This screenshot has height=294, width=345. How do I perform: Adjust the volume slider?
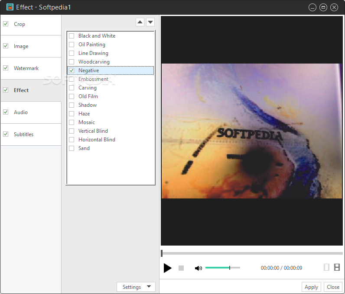[x=223, y=268]
